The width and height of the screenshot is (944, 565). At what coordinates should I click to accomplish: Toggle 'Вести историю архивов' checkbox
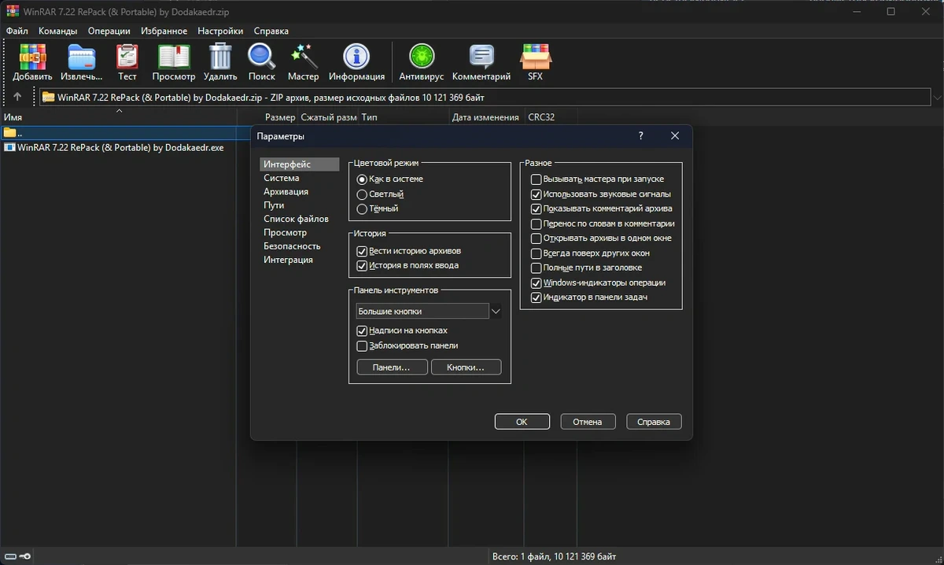coord(362,251)
